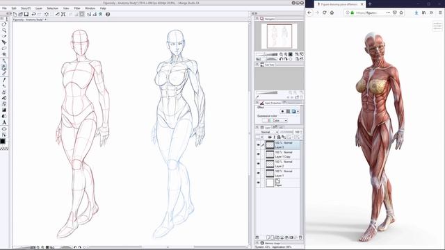The image size is (445, 250).
Task: Click the New file icon in the command bar
Action: pos(15,14)
